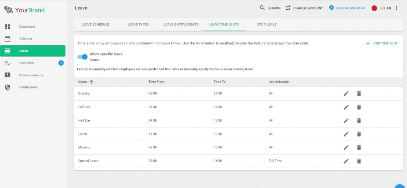Image resolution: width=407 pixels, height=188 pixels.
Task: Click the Announcements sidebar icon
Action: (x=7, y=75)
